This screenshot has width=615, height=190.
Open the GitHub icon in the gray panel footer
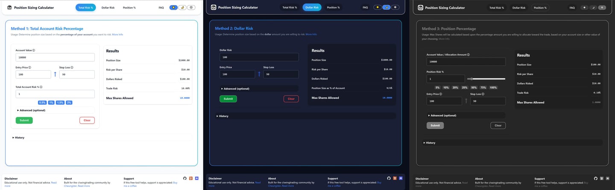tap(596, 178)
